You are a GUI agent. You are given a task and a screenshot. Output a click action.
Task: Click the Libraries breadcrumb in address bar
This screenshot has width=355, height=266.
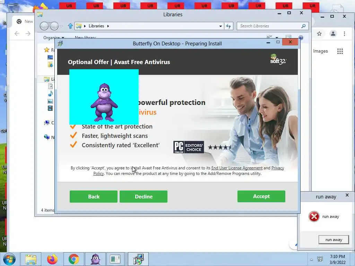tap(96, 26)
